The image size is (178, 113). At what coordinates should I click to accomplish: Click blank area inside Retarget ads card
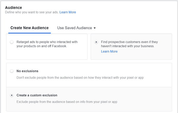pyautogui.click(x=47, y=54)
